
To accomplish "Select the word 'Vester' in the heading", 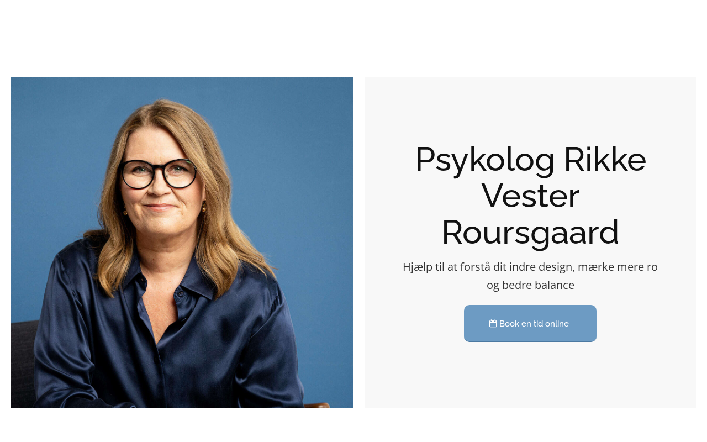I will click(530, 196).
